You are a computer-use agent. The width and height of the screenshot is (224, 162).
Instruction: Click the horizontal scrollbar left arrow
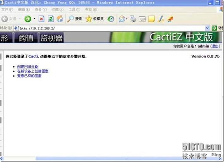click(x=2, y=159)
